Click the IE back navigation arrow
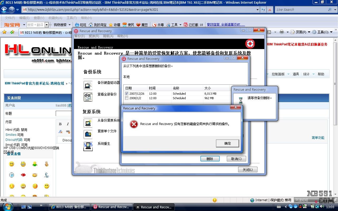 (4, 10)
